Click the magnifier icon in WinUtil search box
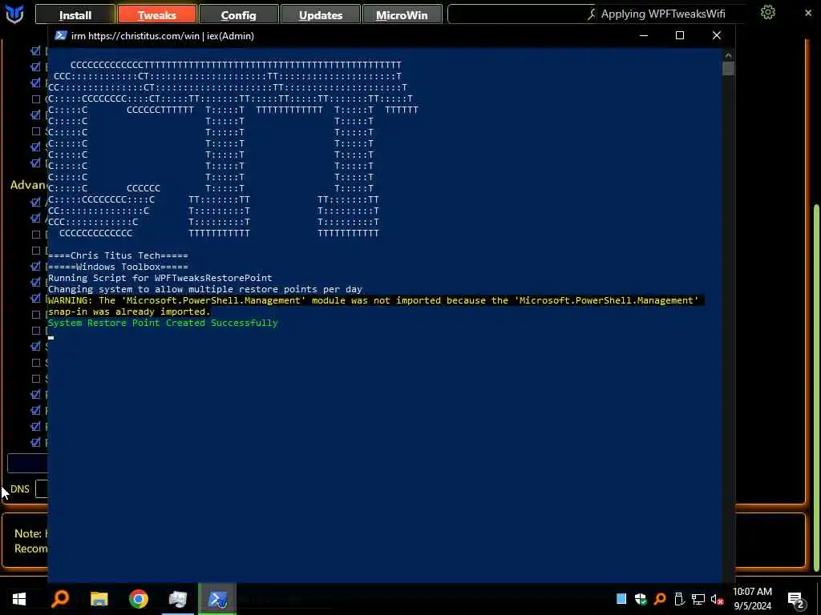The width and height of the screenshot is (821, 615). pyautogui.click(x=592, y=14)
